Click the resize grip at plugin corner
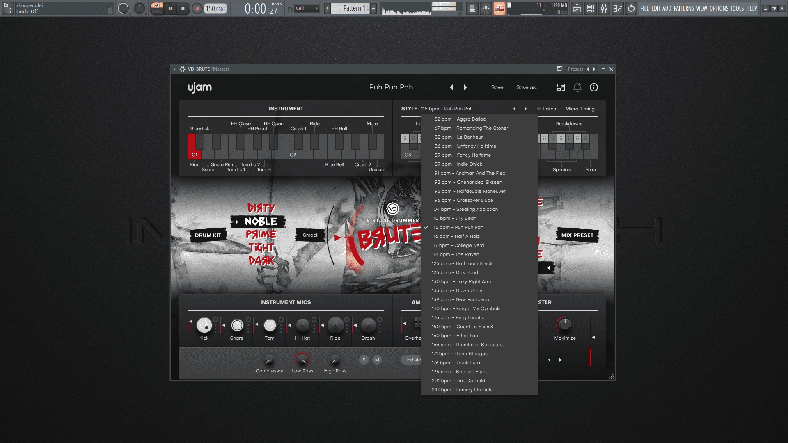Viewport: 788px width, 443px height. tap(611, 377)
